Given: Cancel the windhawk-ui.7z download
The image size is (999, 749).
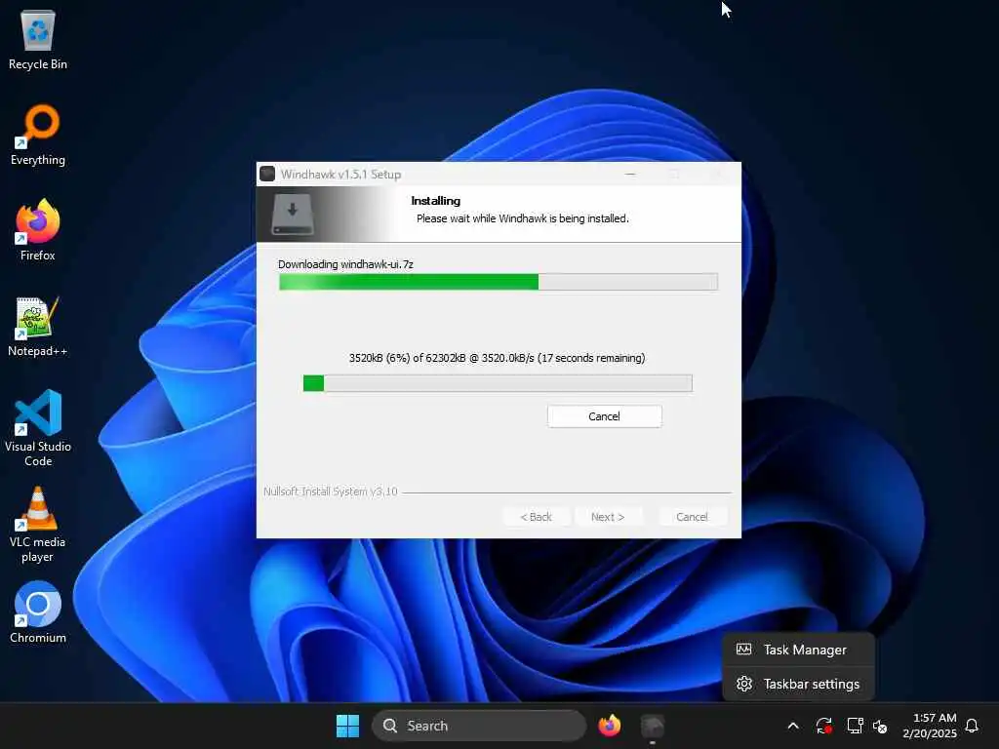Looking at the screenshot, I should 604,416.
